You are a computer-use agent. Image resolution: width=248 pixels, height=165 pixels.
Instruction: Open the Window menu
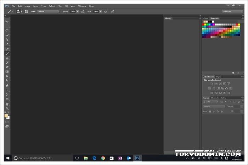point(82,6)
